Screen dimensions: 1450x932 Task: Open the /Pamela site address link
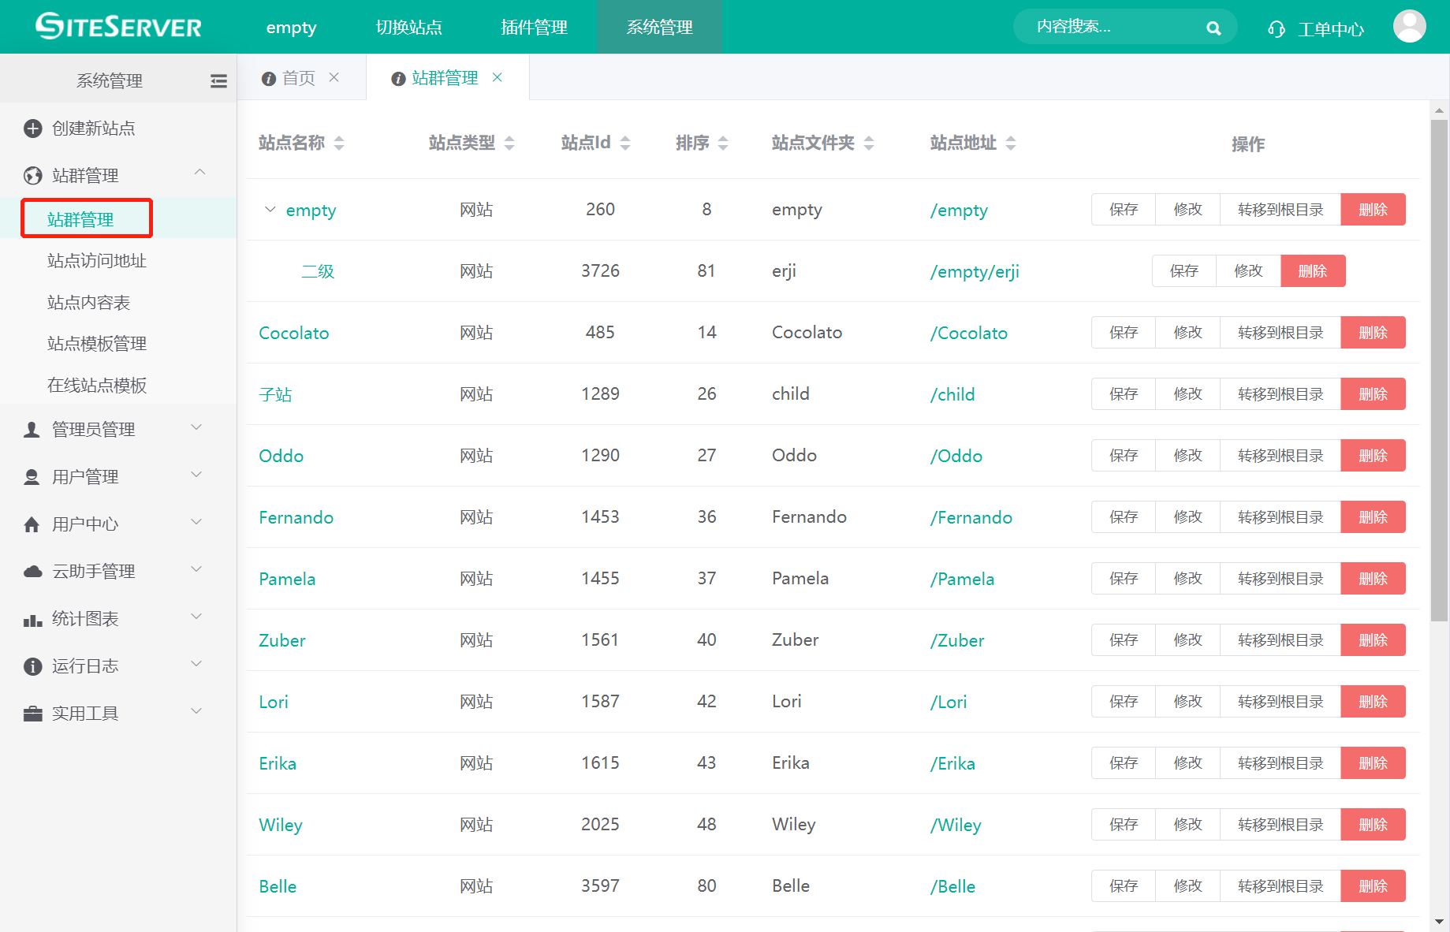click(962, 579)
